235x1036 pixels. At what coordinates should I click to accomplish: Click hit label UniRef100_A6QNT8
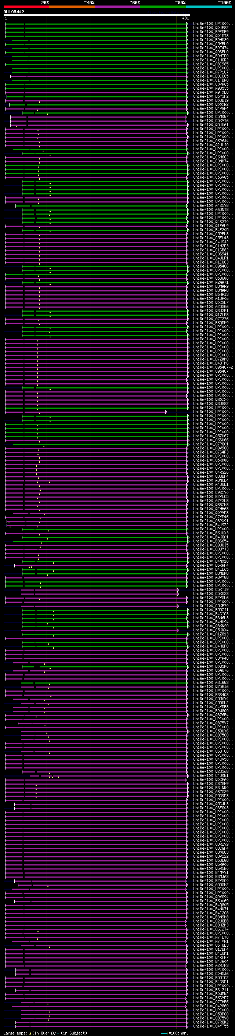pyautogui.click(x=210, y=209)
